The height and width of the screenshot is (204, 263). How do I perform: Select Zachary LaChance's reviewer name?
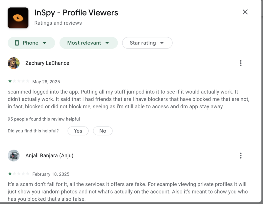(x=47, y=63)
